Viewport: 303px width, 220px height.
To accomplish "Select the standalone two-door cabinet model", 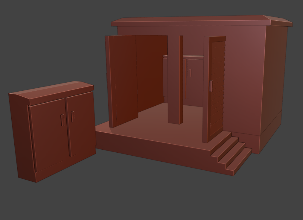I will click(x=52, y=131).
